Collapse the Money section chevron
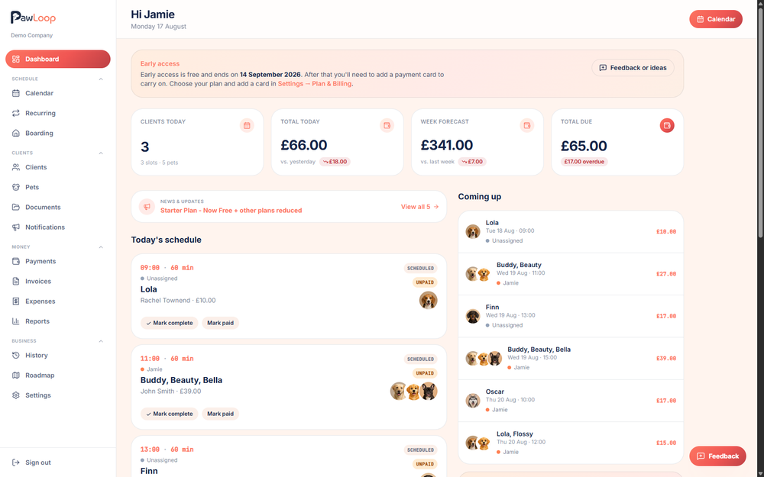Screen dimensions: 764x477 [x=101, y=247]
